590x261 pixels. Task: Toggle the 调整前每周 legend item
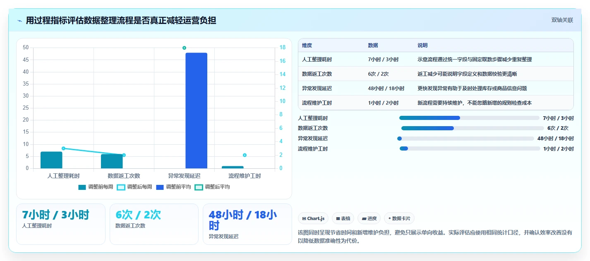click(x=96, y=187)
